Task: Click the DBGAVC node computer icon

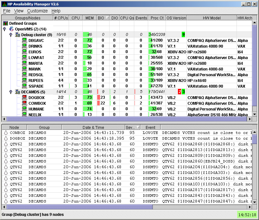Action: point(24,40)
